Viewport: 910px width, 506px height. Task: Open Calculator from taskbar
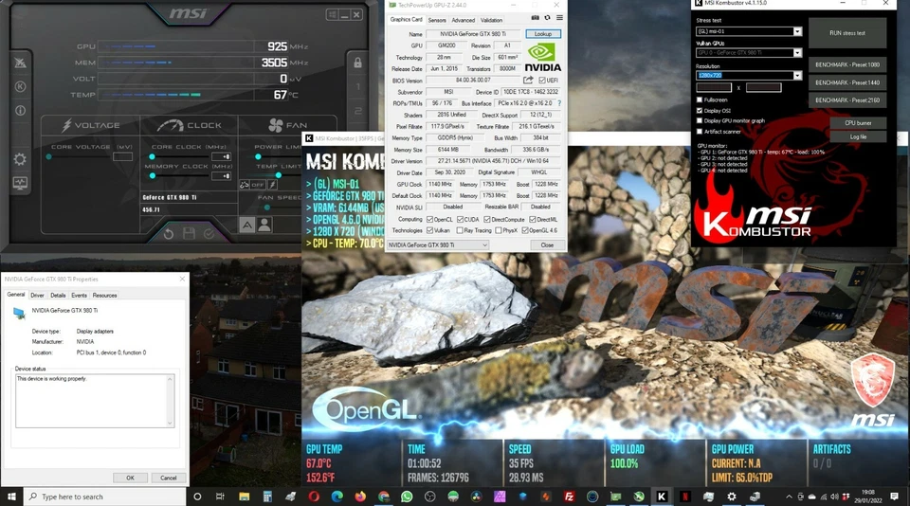pyautogui.click(x=267, y=497)
